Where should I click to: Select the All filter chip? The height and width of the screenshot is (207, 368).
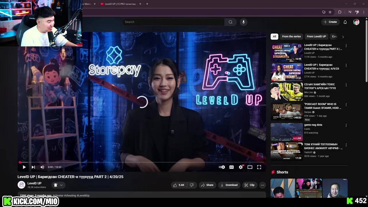point(274,37)
